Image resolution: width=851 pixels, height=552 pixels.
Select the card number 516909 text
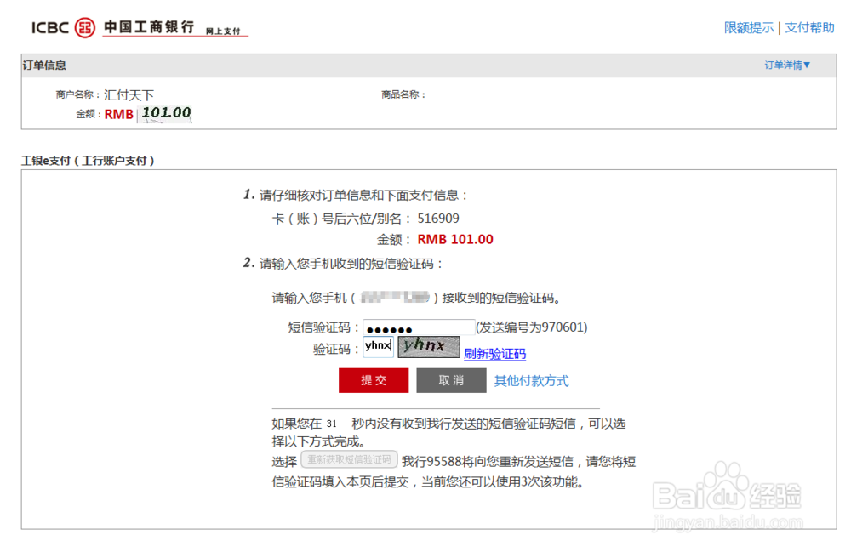pyautogui.click(x=438, y=219)
